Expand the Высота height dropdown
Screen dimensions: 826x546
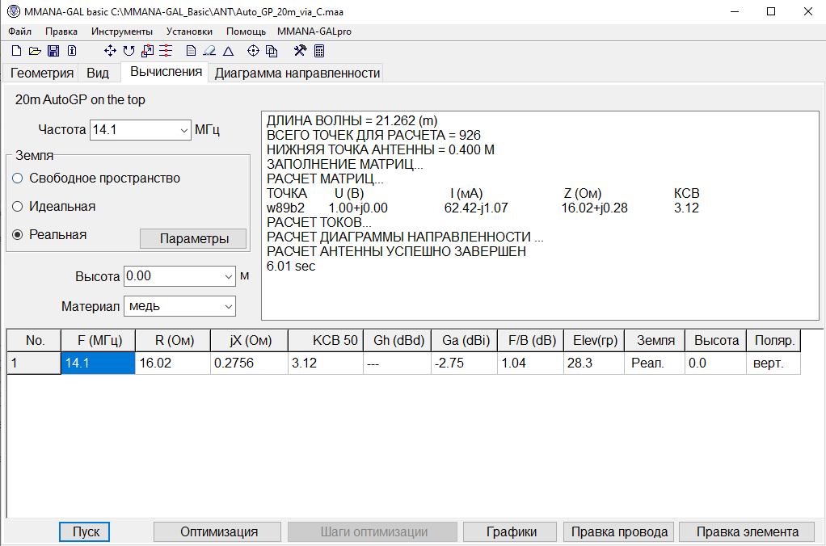coord(229,276)
